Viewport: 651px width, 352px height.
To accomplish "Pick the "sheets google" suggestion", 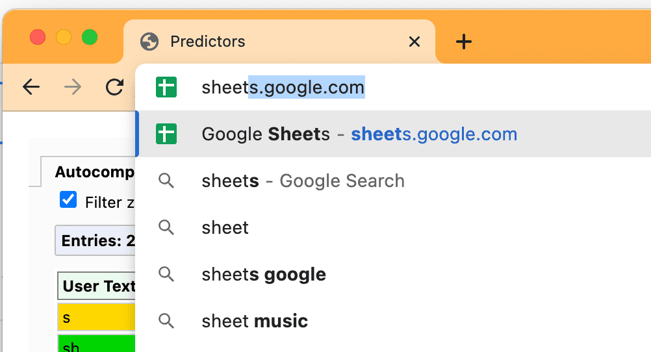I will (x=264, y=275).
